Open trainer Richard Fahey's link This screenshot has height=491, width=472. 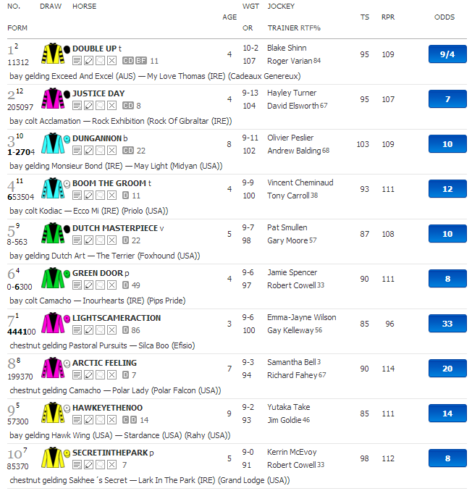[292, 375]
